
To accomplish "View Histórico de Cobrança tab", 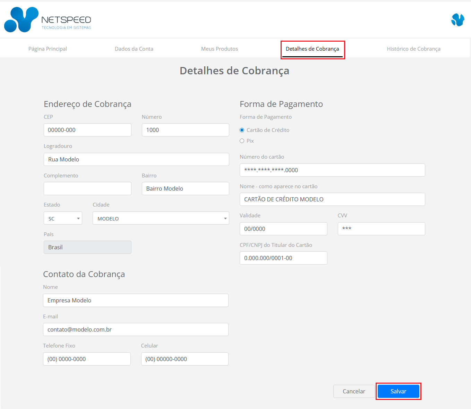I will coord(413,49).
